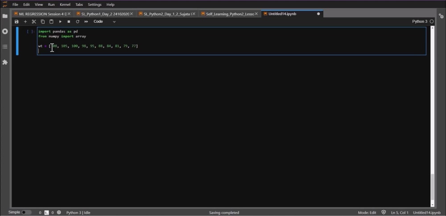Open the Property Inspector gears icon

point(441,16)
